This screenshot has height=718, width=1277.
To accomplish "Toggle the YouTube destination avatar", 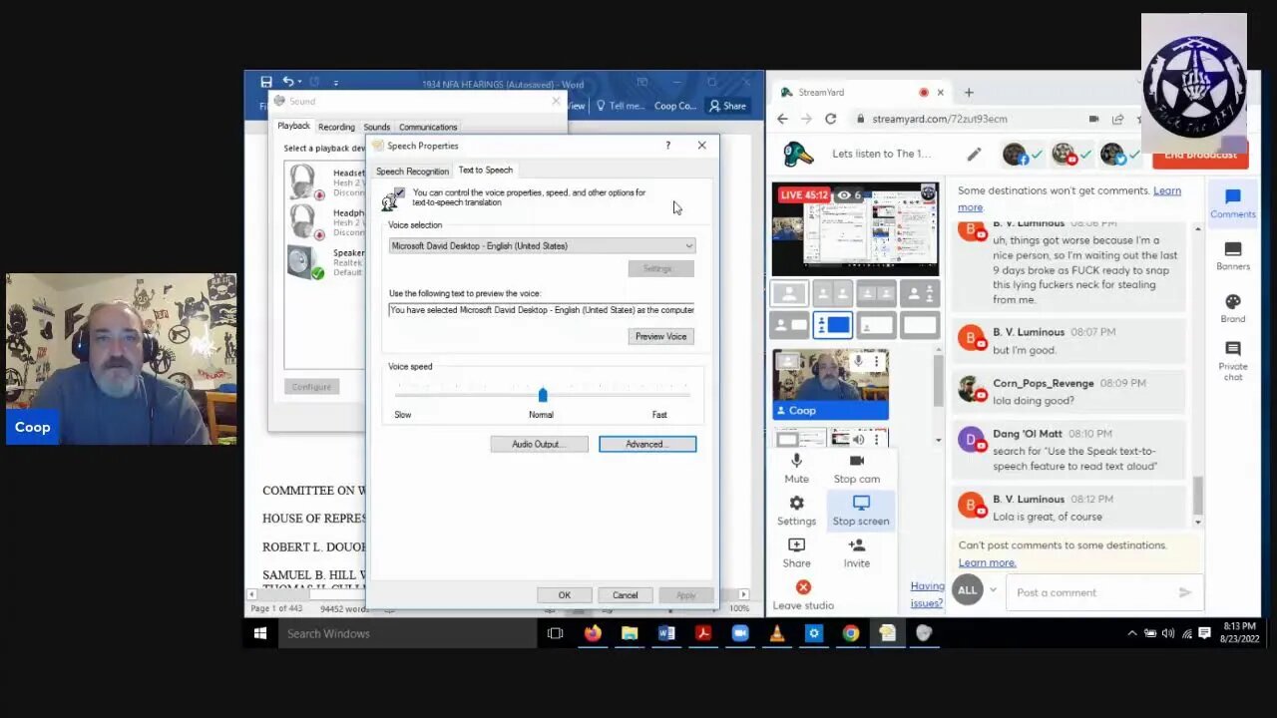I will point(1064,155).
